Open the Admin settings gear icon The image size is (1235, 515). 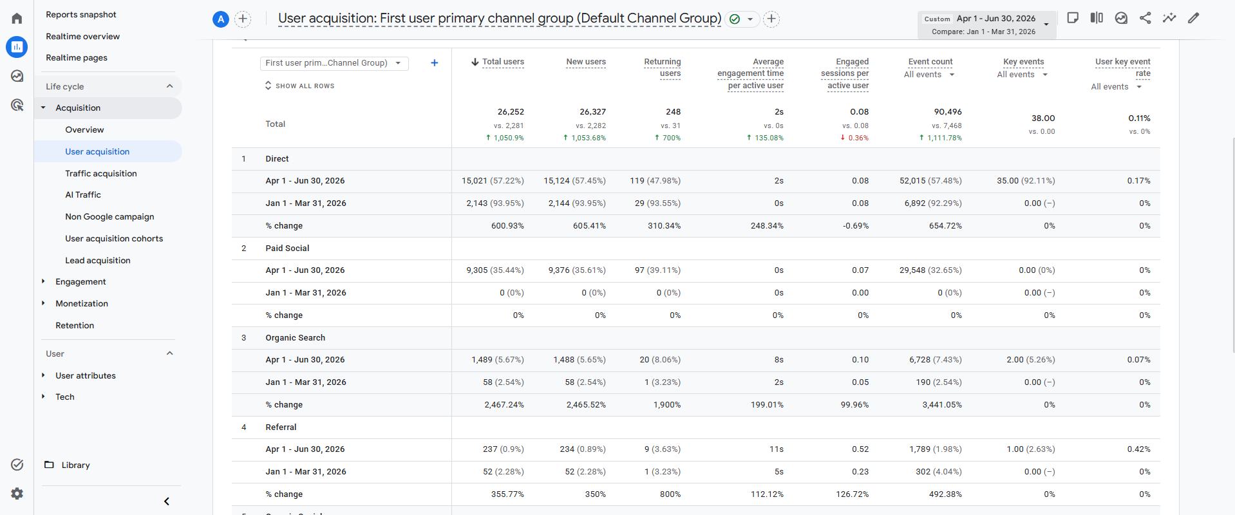(17, 493)
